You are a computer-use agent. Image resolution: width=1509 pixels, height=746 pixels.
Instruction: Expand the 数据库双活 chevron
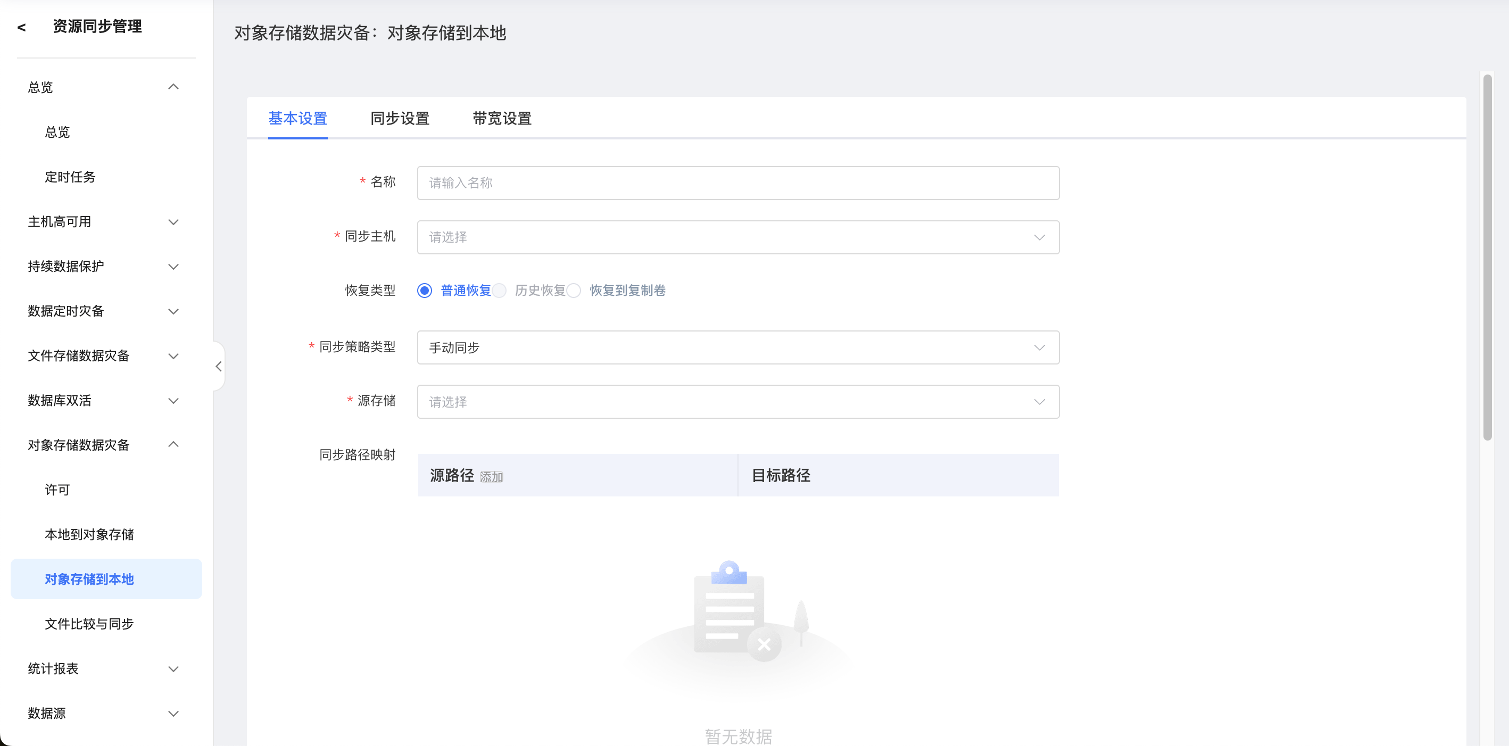(x=173, y=401)
